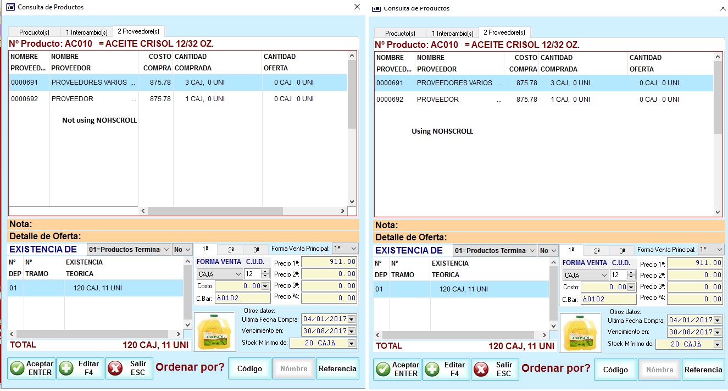Click the Referencia sort button

click(x=337, y=368)
